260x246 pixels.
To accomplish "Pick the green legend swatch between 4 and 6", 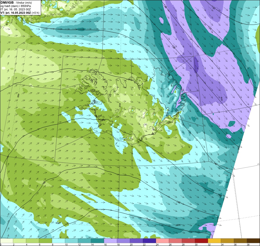I will 32,241.
